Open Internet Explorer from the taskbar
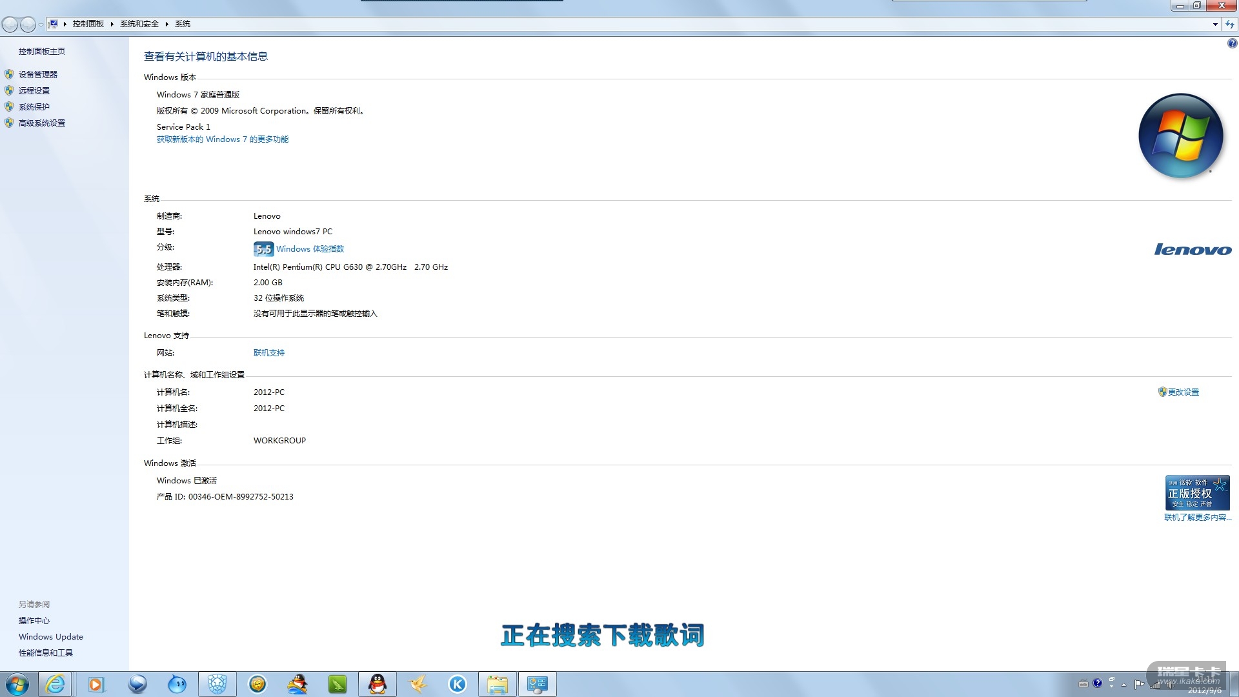Image resolution: width=1239 pixels, height=697 pixels. point(55,684)
